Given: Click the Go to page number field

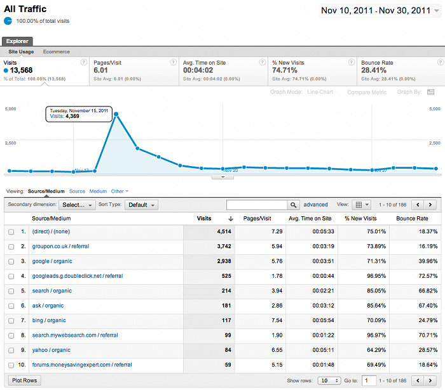Looking at the screenshot, I should coord(369,380).
